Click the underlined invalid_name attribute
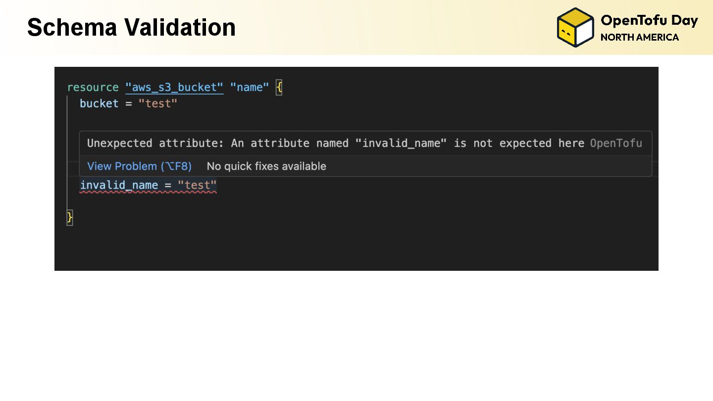 [x=119, y=186]
